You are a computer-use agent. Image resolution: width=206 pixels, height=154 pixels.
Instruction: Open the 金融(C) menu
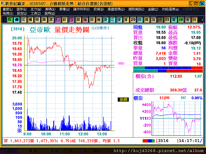153,9
